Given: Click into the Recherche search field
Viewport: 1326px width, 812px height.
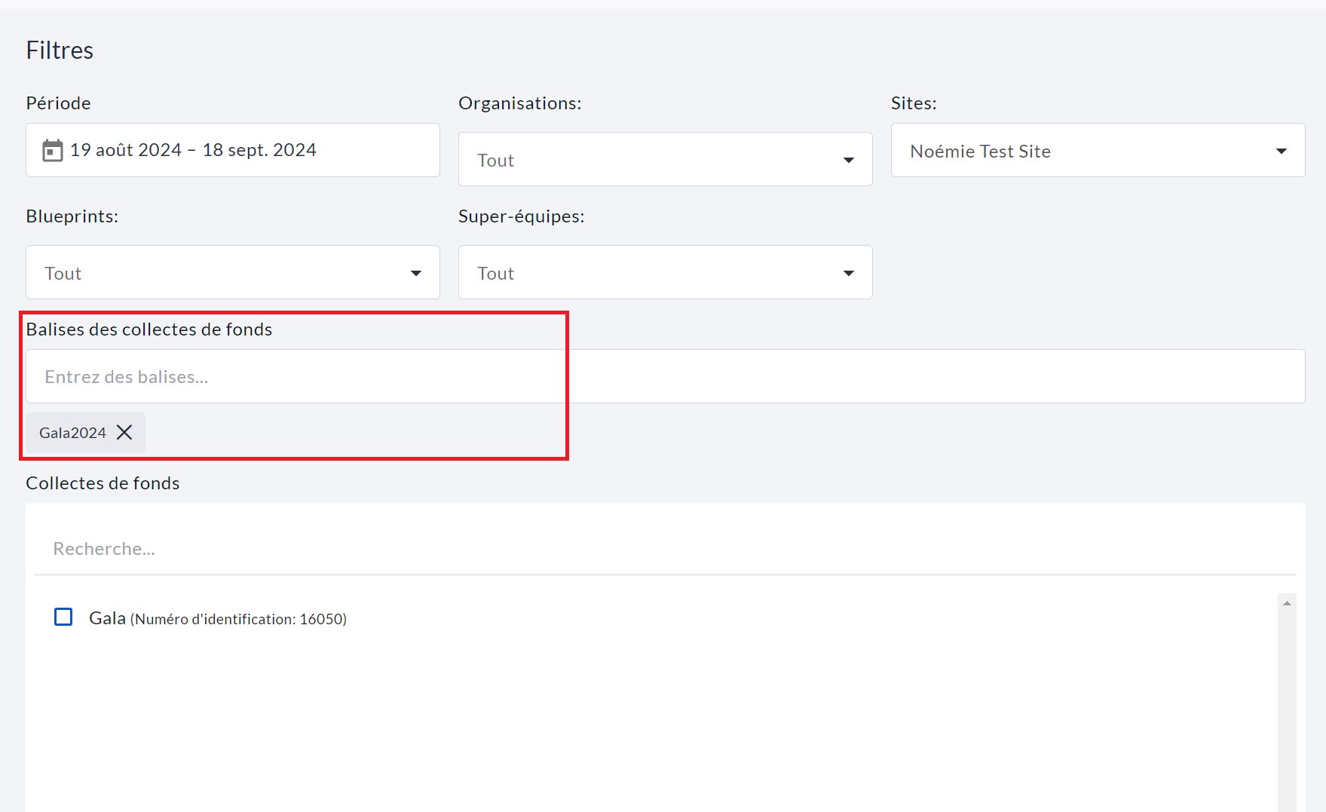Looking at the screenshot, I should (x=663, y=549).
